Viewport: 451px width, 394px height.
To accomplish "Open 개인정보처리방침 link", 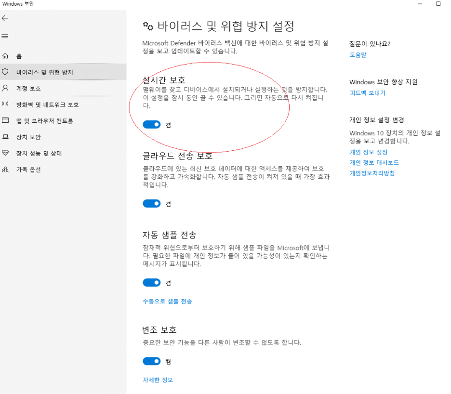I will tap(372, 173).
